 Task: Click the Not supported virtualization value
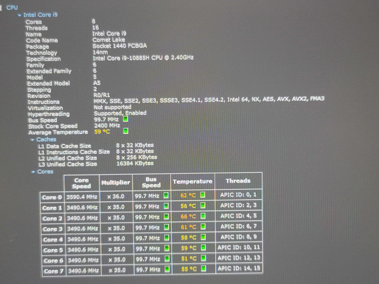(113, 107)
